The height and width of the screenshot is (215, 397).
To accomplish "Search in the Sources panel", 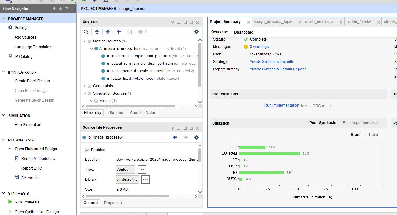I will click(86, 32).
